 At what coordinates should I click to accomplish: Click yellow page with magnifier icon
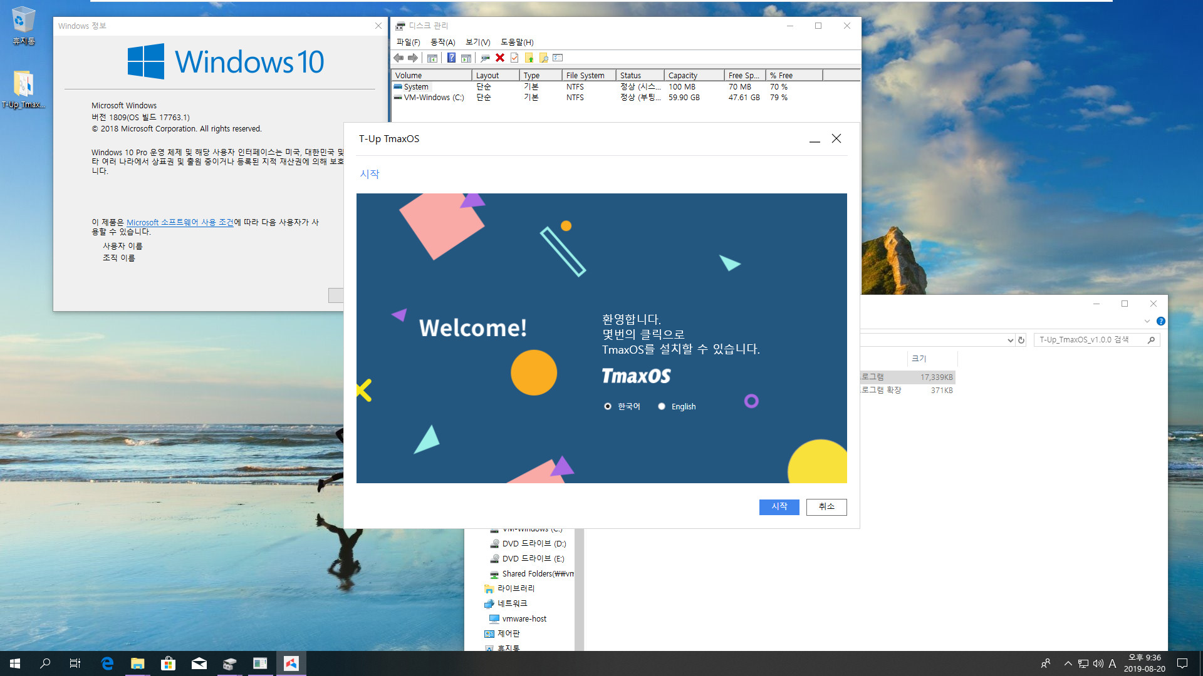pos(544,58)
